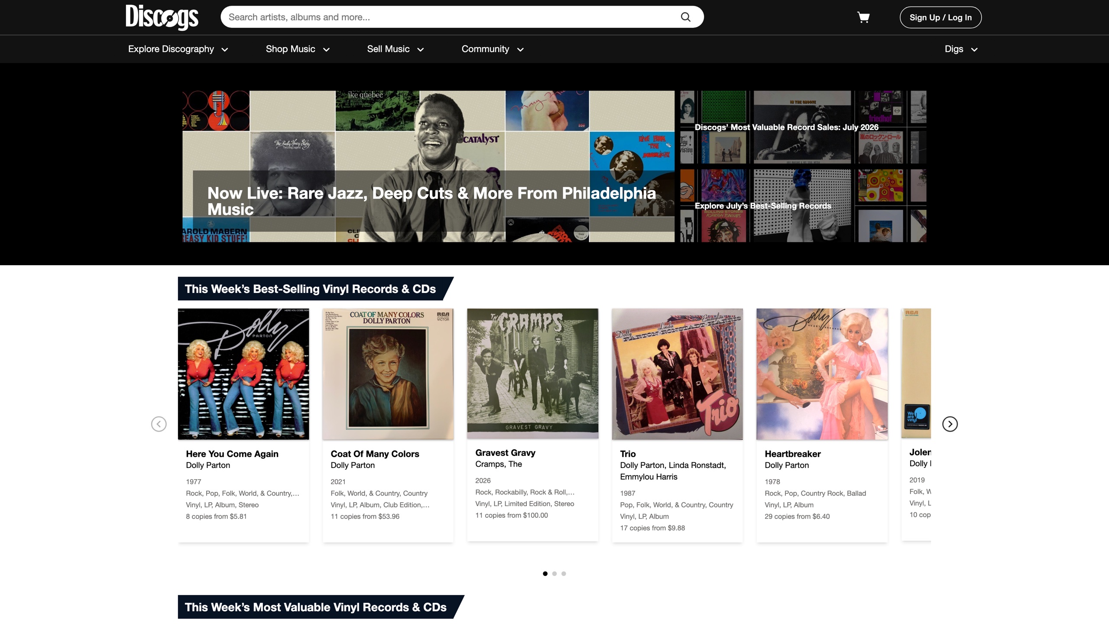This screenshot has width=1109, height=624.
Task: Click Cramps, The artist link
Action: (x=499, y=464)
